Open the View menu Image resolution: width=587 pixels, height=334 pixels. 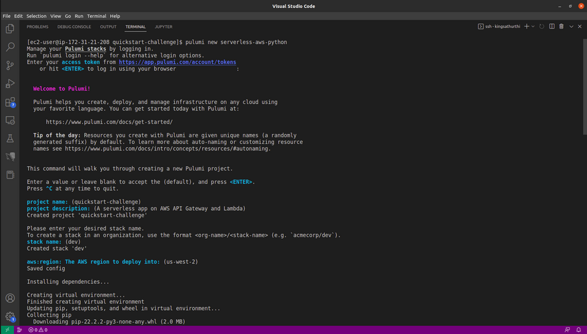[55, 16]
